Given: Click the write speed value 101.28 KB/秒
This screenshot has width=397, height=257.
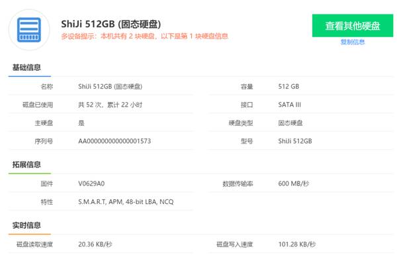Looking at the screenshot, I should pos(296,244).
